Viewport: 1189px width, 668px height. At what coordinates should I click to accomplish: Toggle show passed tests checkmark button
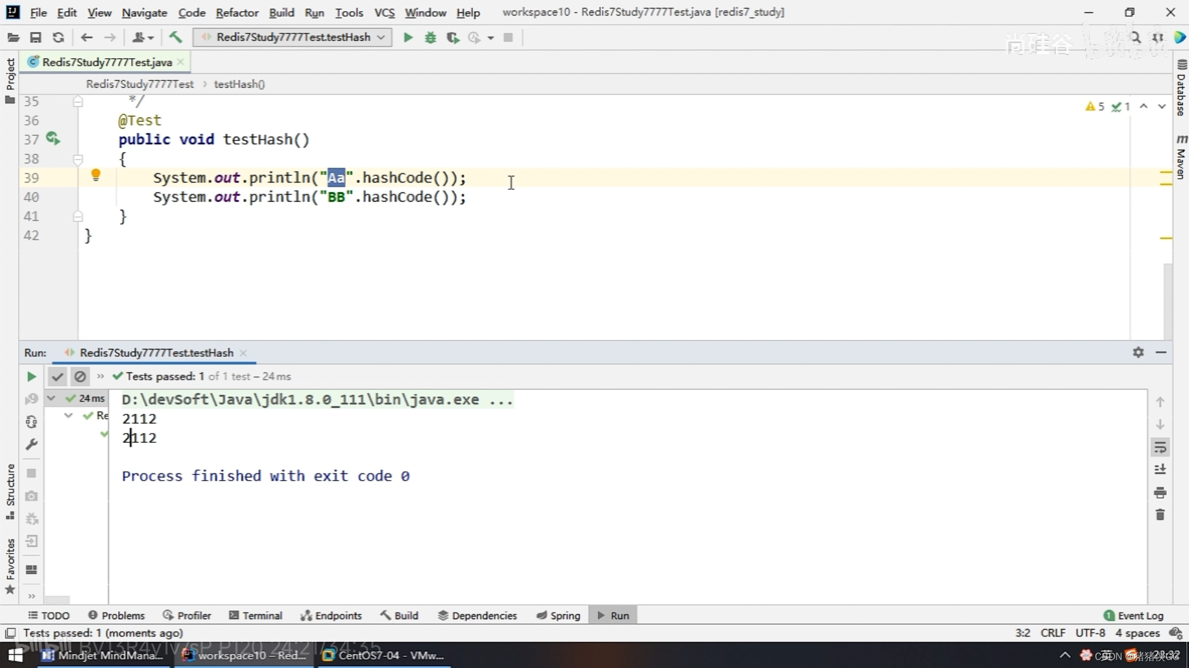(57, 377)
